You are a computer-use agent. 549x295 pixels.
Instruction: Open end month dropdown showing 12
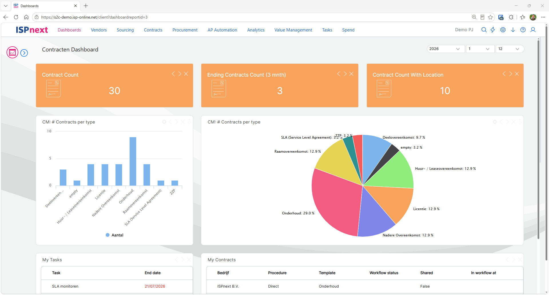tap(509, 49)
